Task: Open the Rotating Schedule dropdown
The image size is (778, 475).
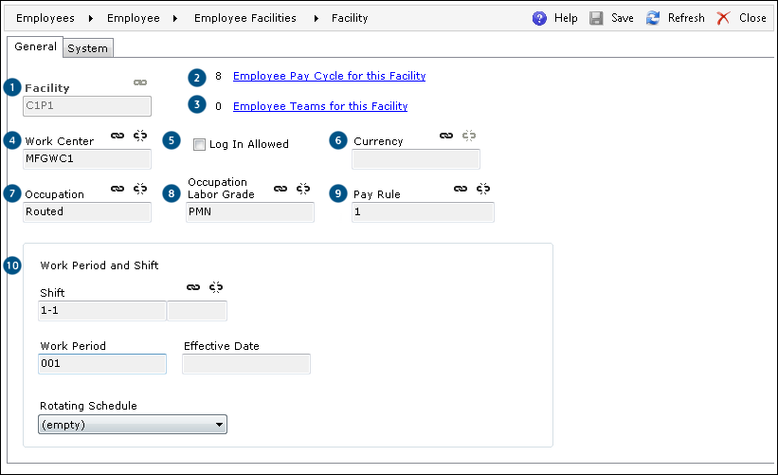Action: (x=133, y=425)
